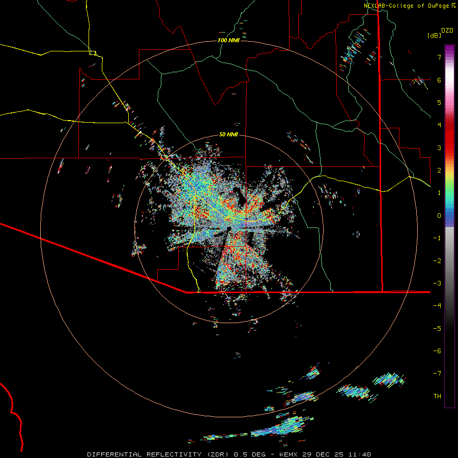The height and width of the screenshot is (458, 458).
Task: Select the 4 value on the scale
Action: 439,125
